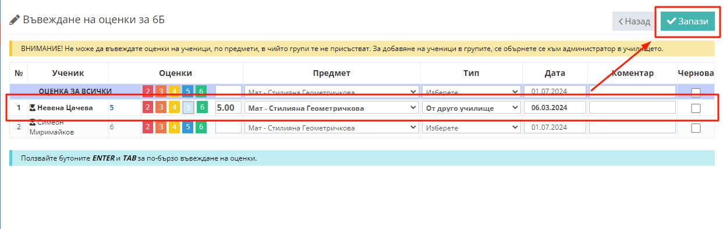723x229 pixels.
Task: Go back using the Назад button
Action: point(633,21)
